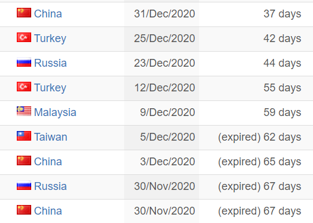Image resolution: width=313 pixels, height=223 pixels.
Task: Click the China flag beside 3/Dec/2020
Action: tap(24, 160)
